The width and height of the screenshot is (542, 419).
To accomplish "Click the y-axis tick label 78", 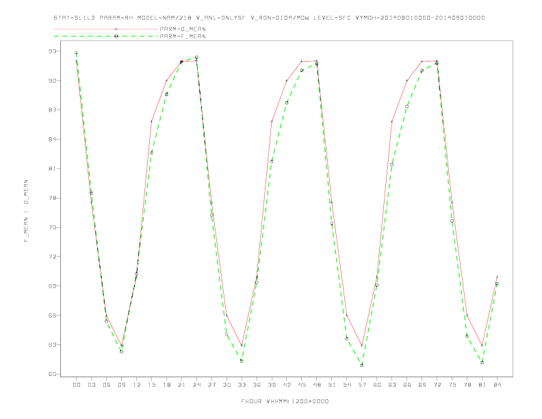I will tap(52, 198).
